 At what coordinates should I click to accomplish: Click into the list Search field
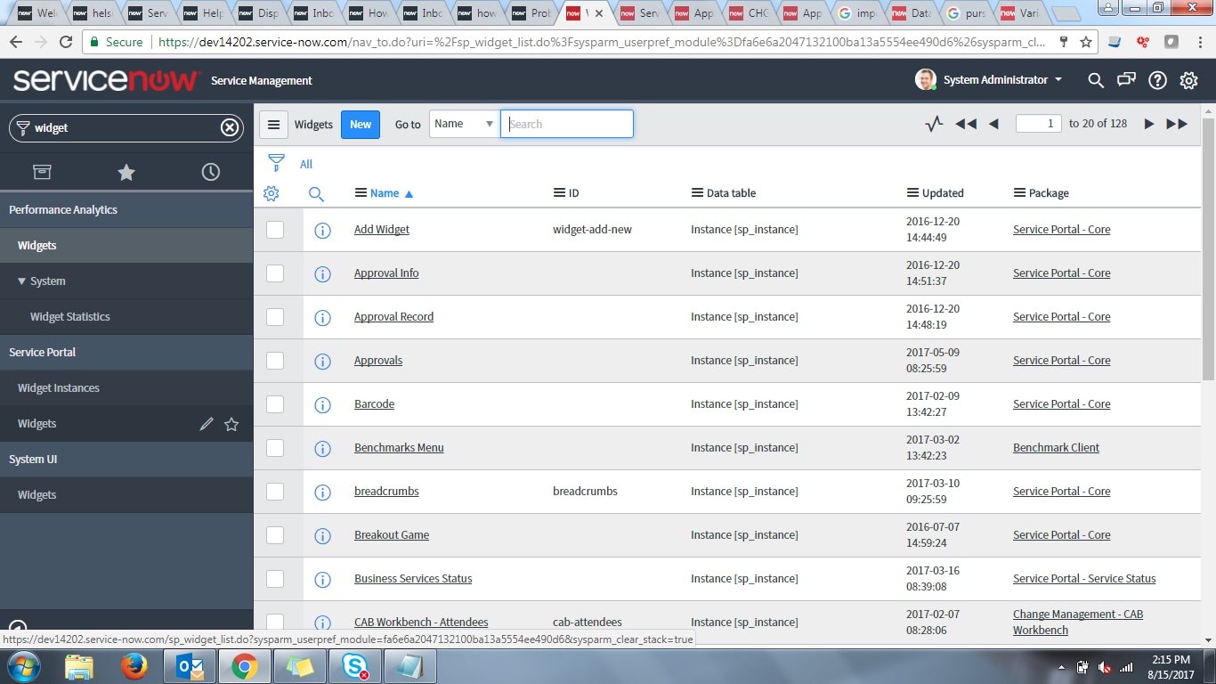pos(567,124)
